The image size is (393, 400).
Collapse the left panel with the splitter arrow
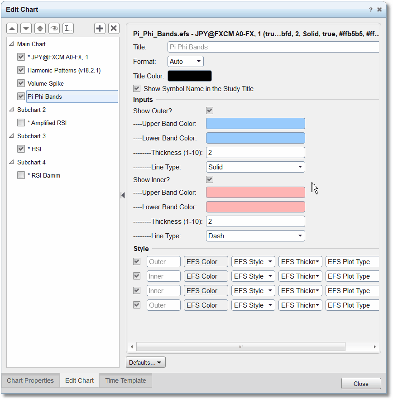coord(123,195)
